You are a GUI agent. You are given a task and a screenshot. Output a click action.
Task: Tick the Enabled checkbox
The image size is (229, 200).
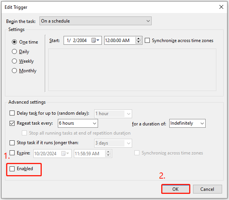12,169
